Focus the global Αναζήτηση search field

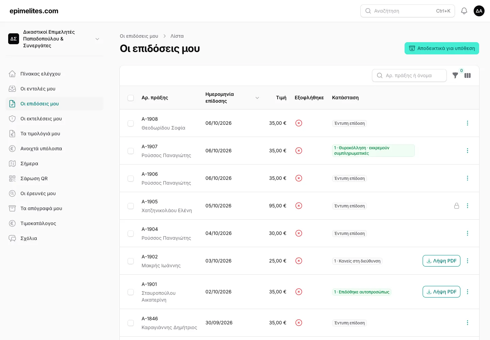[x=408, y=11]
